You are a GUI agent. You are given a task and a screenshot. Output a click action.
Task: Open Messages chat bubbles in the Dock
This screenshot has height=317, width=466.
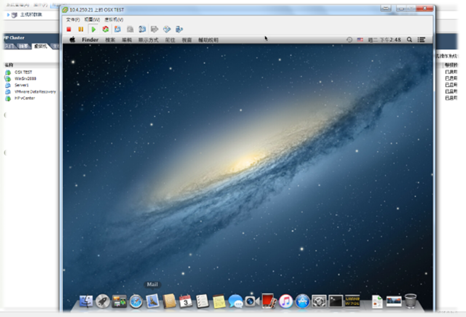(236, 301)
